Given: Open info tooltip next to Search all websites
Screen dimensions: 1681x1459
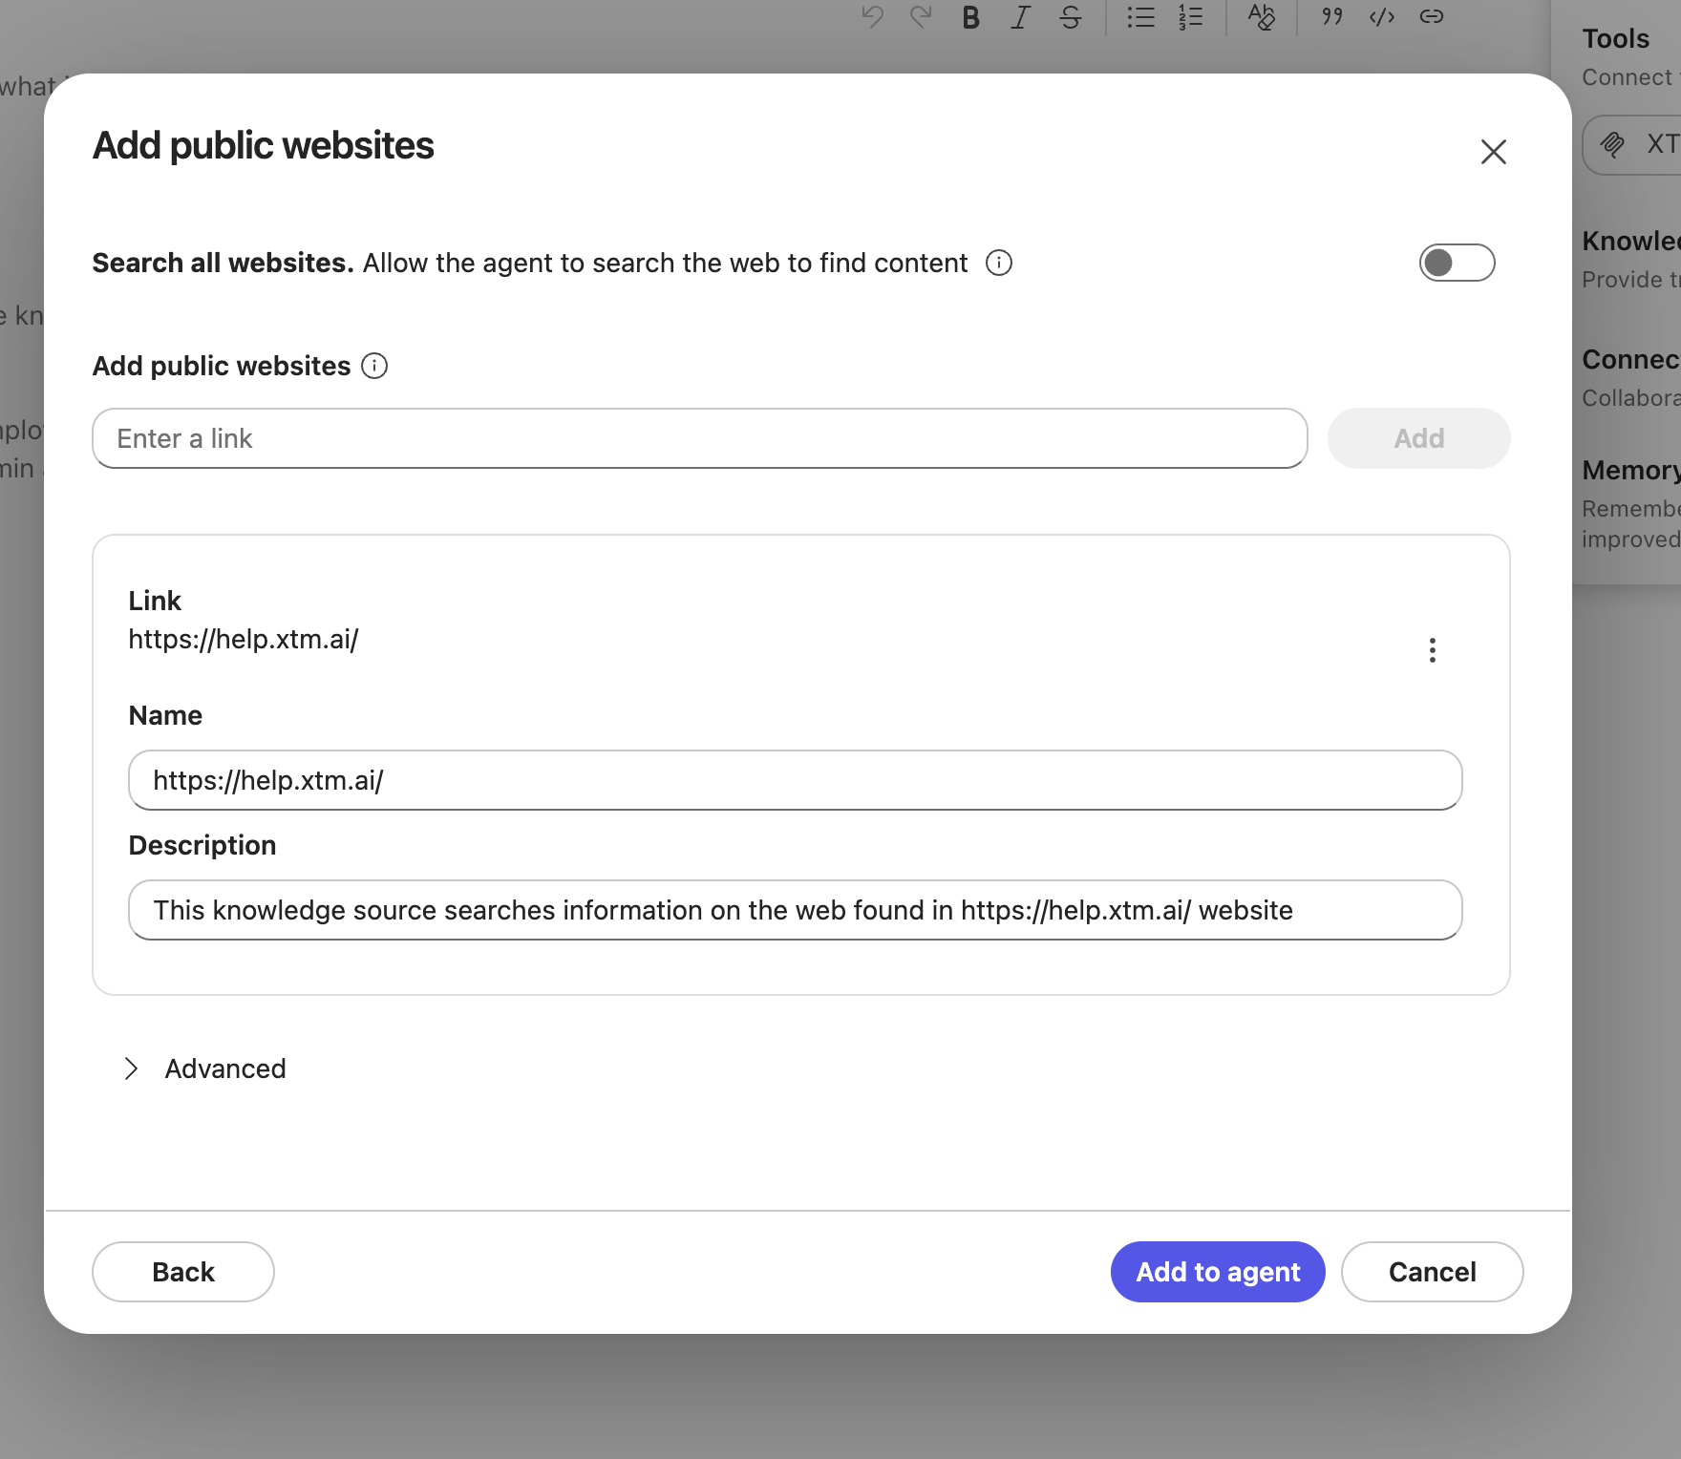Looking at the screenshot, I should pos(999,263).
